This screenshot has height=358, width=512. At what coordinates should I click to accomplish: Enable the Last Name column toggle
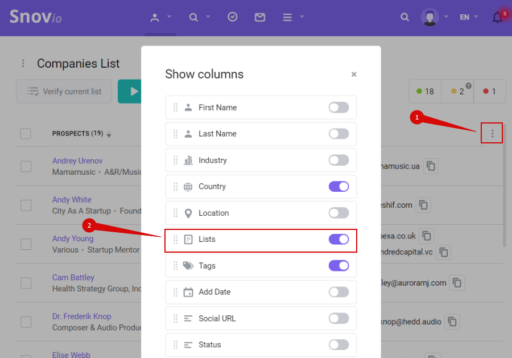(338, 134)
